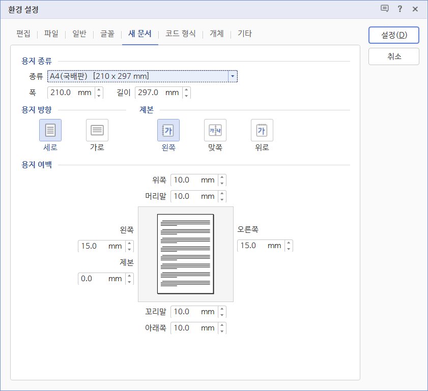This screenshot has width=428, height=391.
Task: Switch to the 개체 tab
Action: 217,34
